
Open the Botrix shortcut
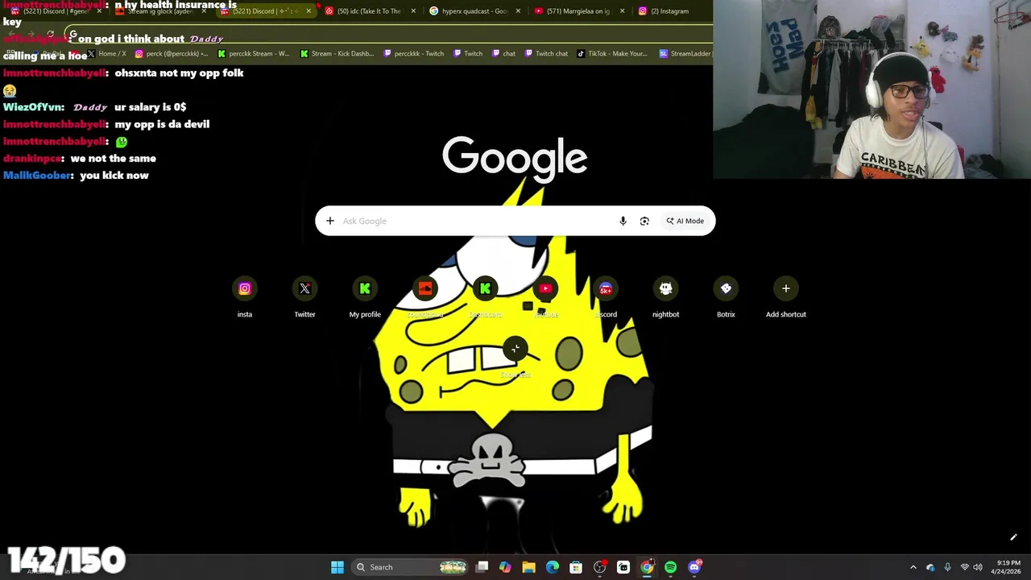point(726,298)
